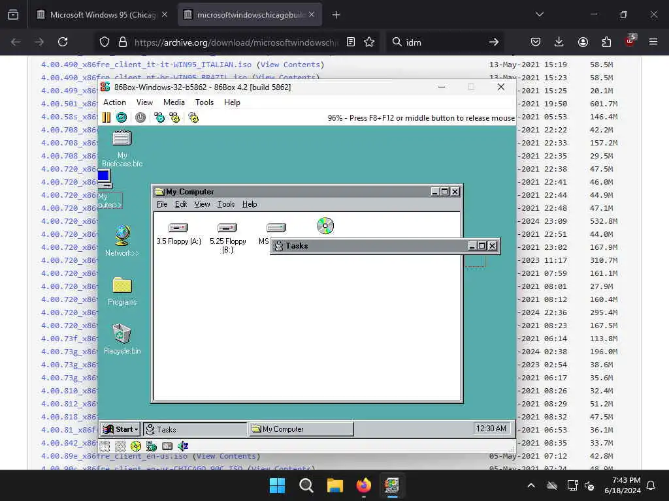Open Windows taskbar search magnifier
The height and width of the screenshot is (501, 669).
(x=306, y=485)
